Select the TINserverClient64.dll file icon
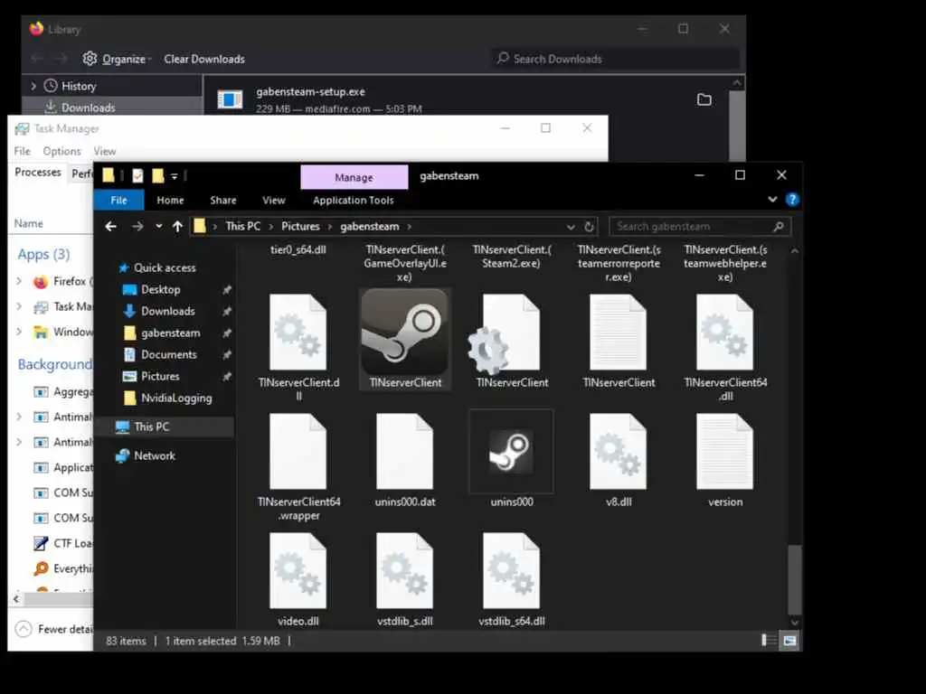Image resolution: width=926 pixels, height=694 pixels. (x=724, y=333)
